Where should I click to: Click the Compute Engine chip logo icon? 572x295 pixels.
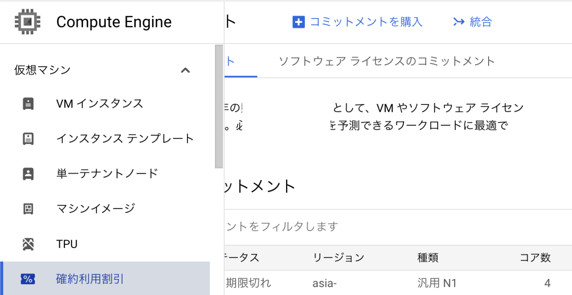tap(28, 22)
